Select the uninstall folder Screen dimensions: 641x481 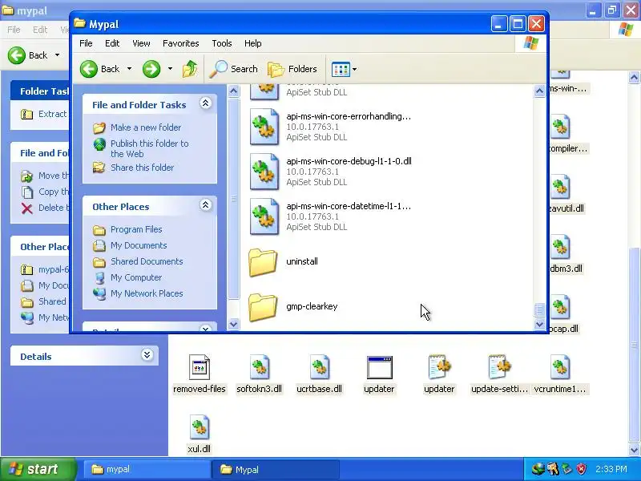[263, 262]
